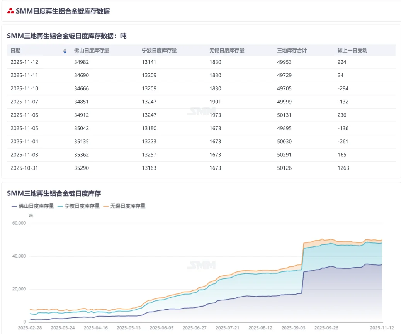The width and height of the screenshot is (401, 334).
Task: Click Ningbo value 13163
Action: point(149,168)
